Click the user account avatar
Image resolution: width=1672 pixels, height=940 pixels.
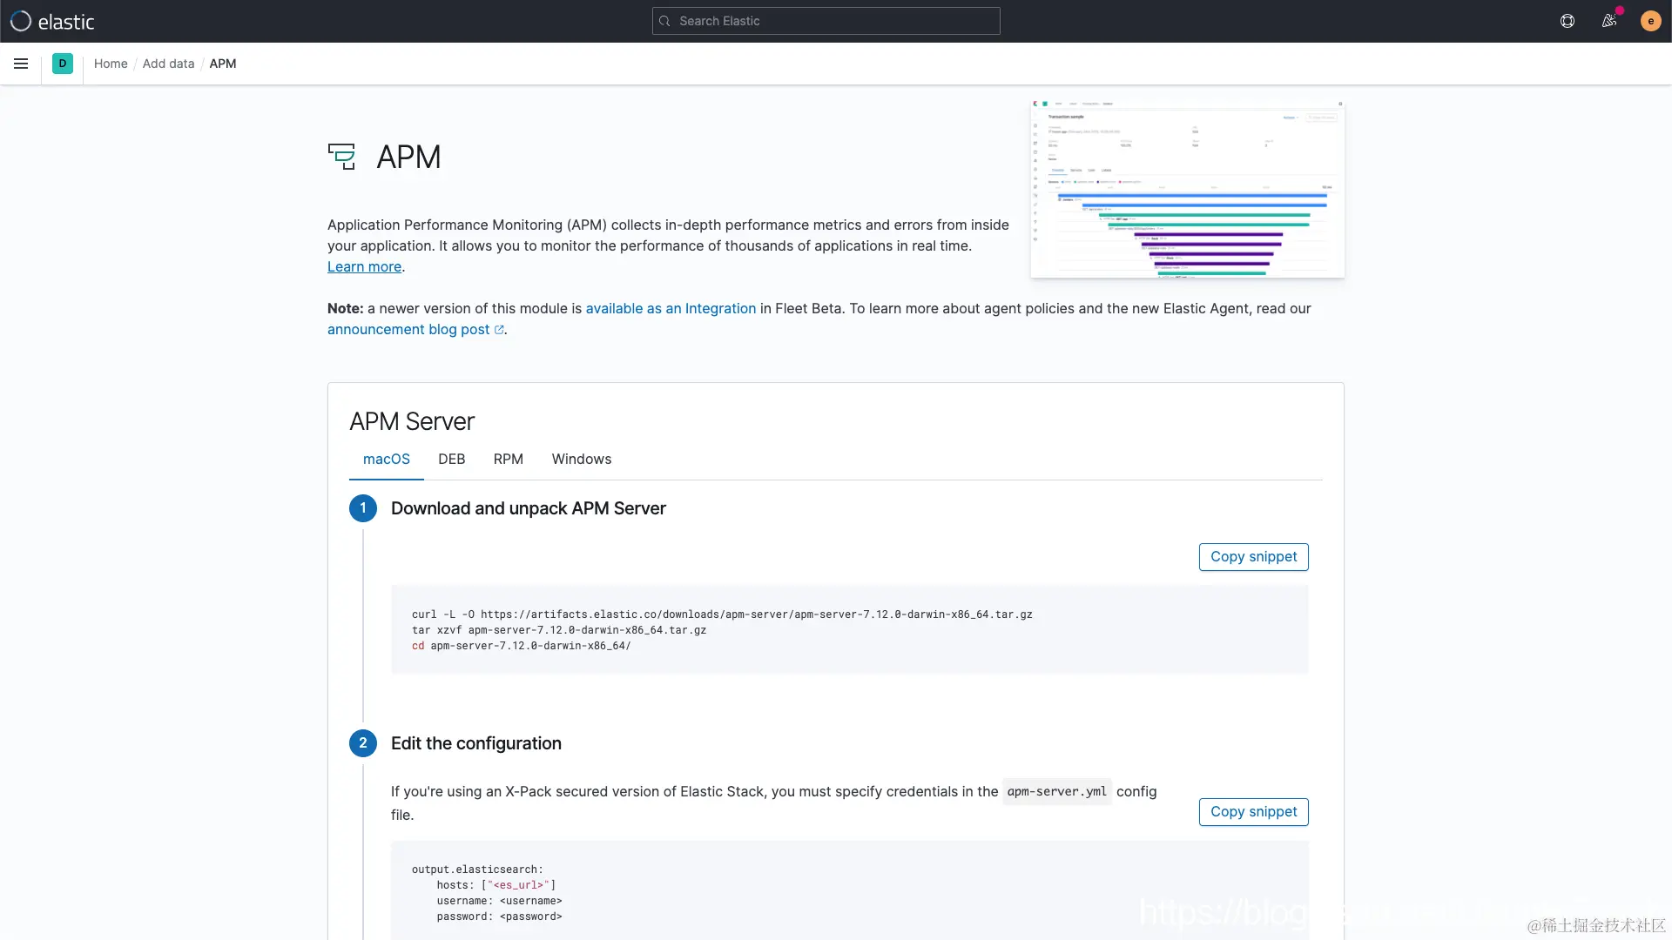click(1650, 21)
